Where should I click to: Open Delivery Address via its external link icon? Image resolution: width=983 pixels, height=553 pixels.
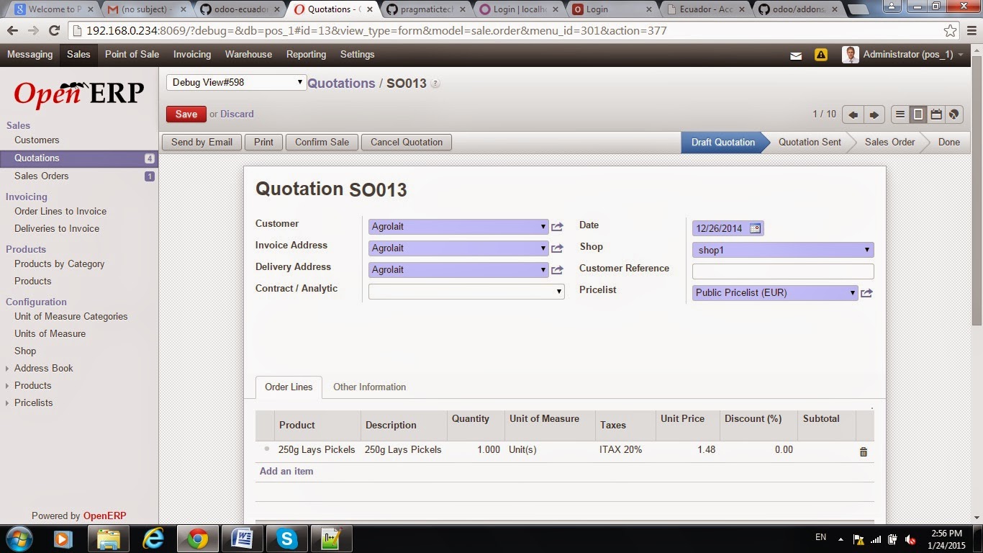point(557,270)
